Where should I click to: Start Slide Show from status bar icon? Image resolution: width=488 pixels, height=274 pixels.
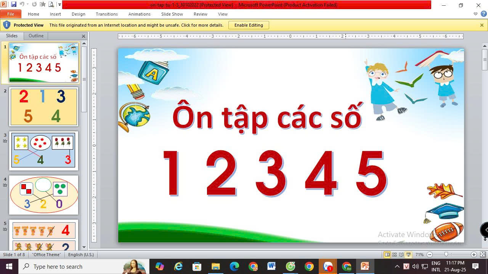[x=408, y=255]
